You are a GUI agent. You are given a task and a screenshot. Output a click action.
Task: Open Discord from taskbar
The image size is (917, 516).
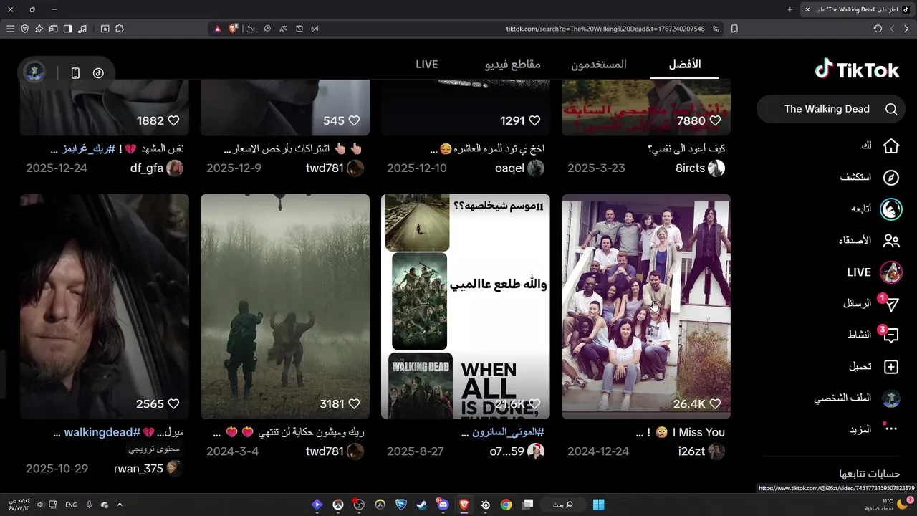click(x=443, y=505)
